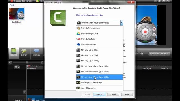Click the My Places cloud icon
The width and height of the screenshot is (180, 101).
pyautogui.click(x=78, y=44)
